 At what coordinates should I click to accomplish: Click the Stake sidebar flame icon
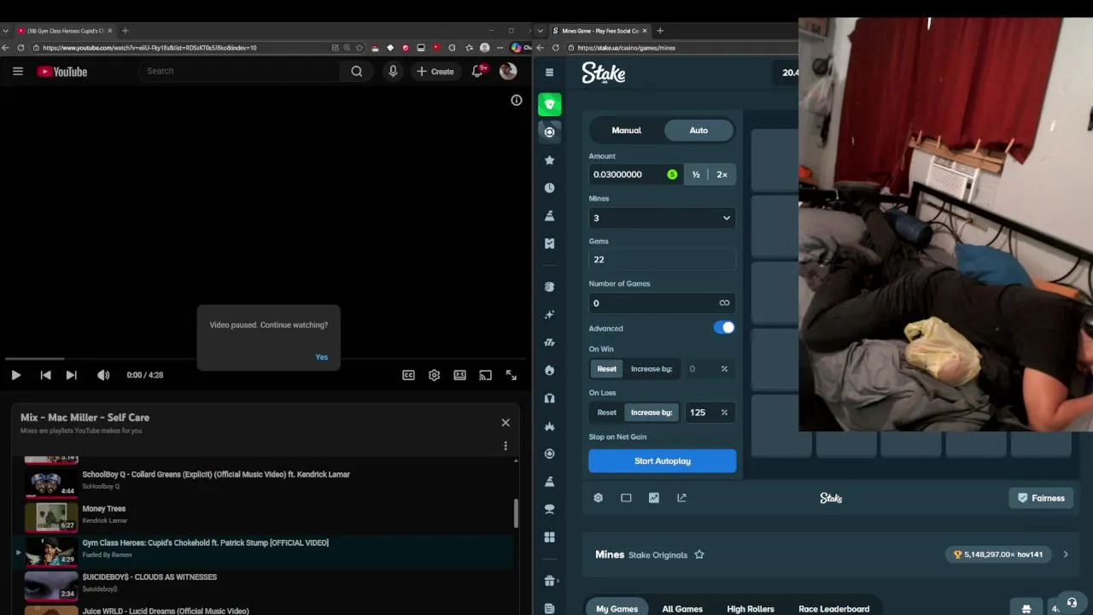click(550, 370)
